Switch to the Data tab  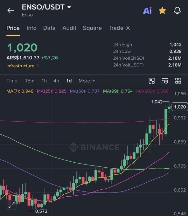[49, 28]
